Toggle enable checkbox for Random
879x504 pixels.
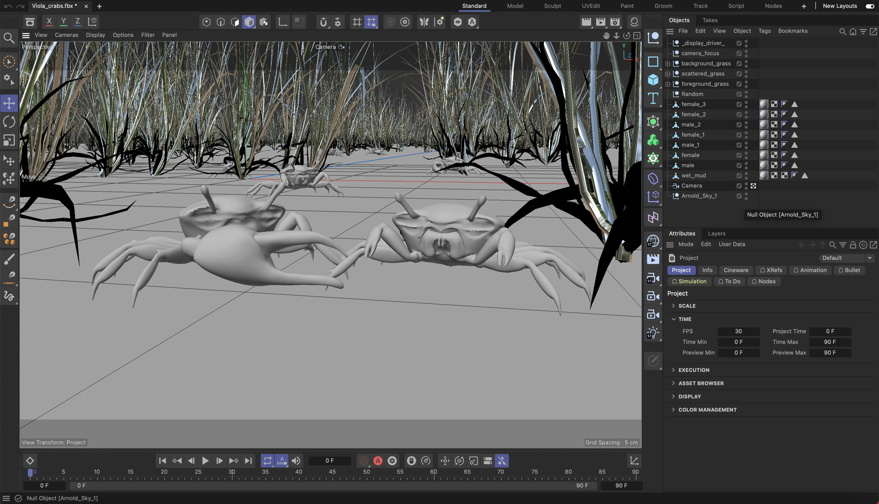(739, 94)
